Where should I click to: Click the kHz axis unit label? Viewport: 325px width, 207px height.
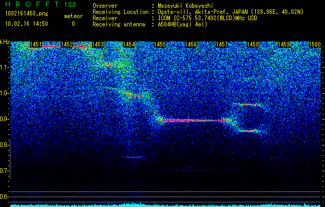pos(5,42)
